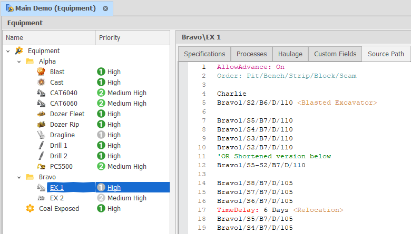Click the CAT6040 excavator icon
This screenshot has height=234, width=411.
tap(41, 93)
